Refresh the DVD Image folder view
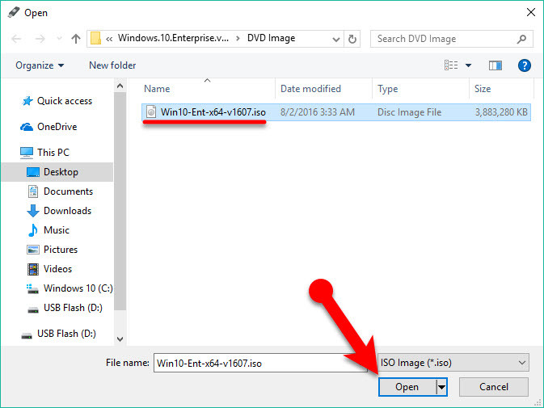 pyautogui.click(x=352, y=39)
